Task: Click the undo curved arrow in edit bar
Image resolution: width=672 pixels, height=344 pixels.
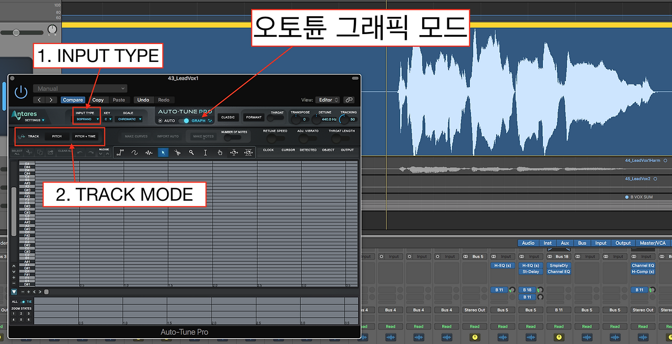Action: [80, 153]
